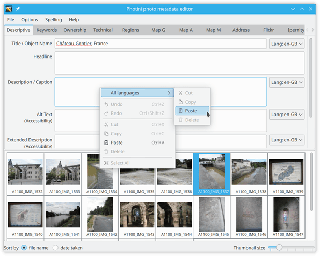
Task: Switch to the Map A tab
Action: coord(186,30)
